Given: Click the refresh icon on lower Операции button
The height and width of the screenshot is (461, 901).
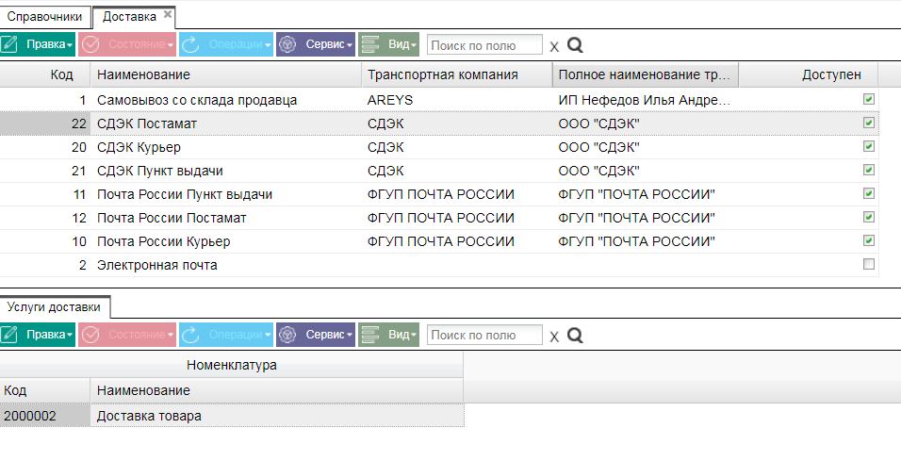Looking at the screenshot, I should click(x=190, y=335).
